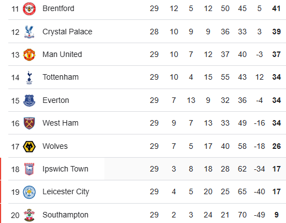Click the Tottenham cockerel crest
The width and height of the screenshot is (286, 223).
point(29,77)
